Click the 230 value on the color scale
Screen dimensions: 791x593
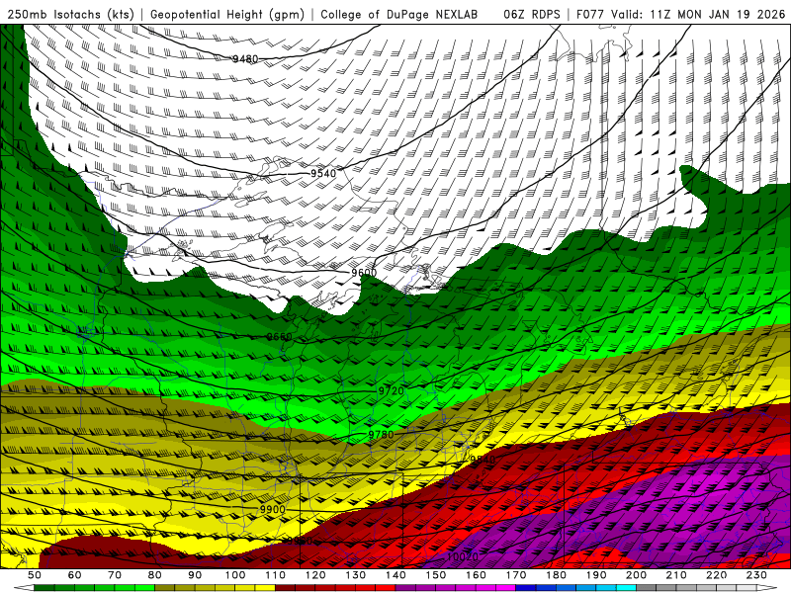click(756, 575)
